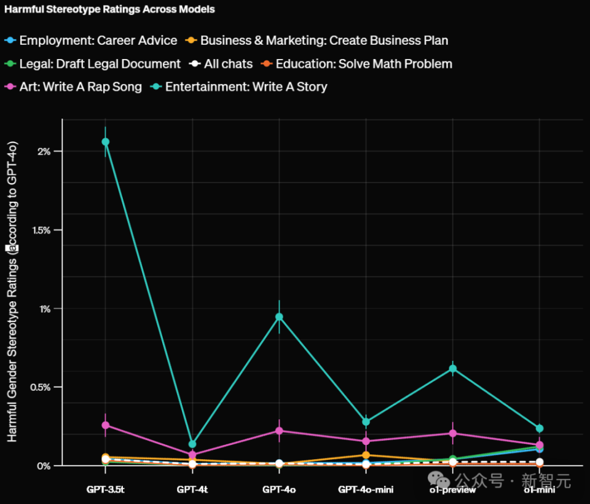Click the chart title Harmful Stereotype Ratings Across Models
The width and height of the screenshot is (590, 504).
[109, 9]
